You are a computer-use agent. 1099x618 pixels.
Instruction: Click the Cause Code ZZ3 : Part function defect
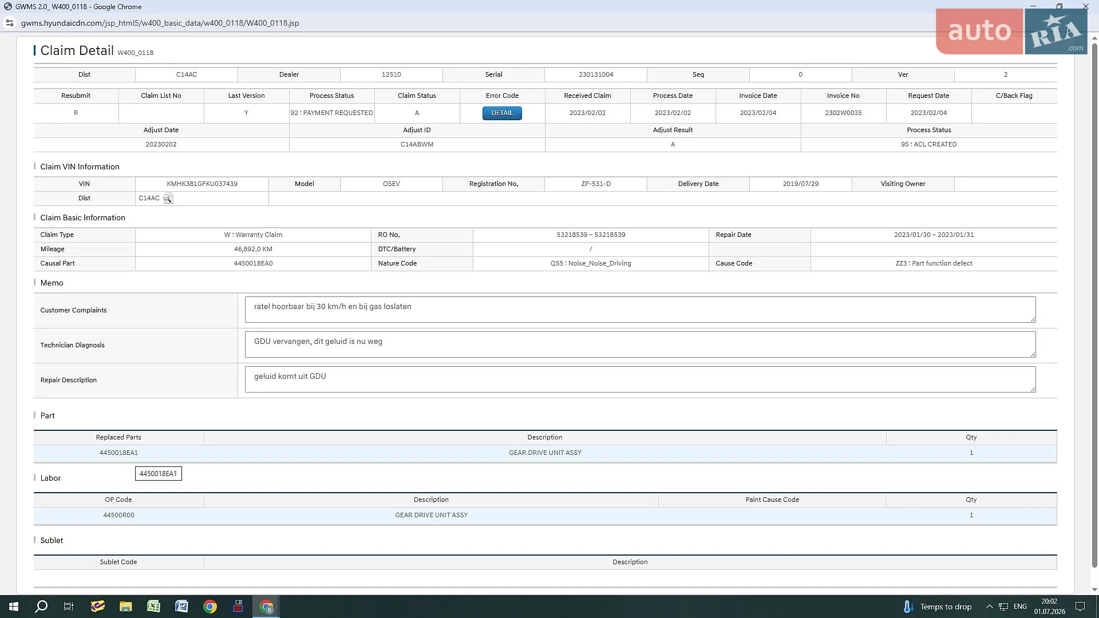[x=934, y=264]
